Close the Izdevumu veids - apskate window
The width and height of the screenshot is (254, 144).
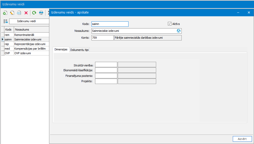click(249, 12)
